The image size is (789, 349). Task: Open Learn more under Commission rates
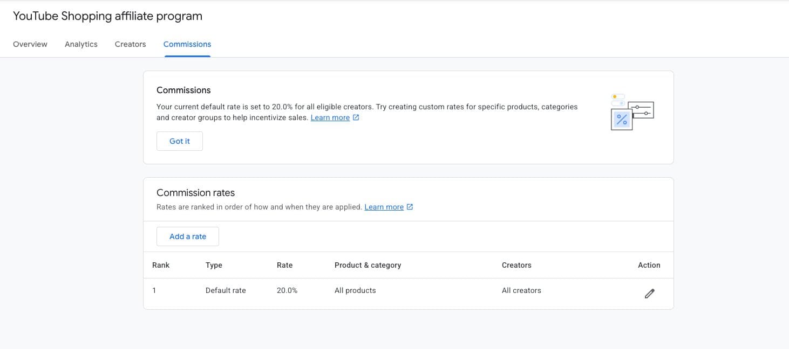coord(384,206)
